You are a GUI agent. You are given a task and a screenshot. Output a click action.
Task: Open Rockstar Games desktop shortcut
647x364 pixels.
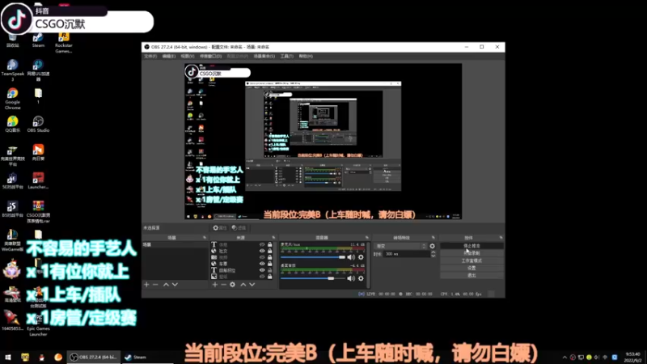pos(64,43)
